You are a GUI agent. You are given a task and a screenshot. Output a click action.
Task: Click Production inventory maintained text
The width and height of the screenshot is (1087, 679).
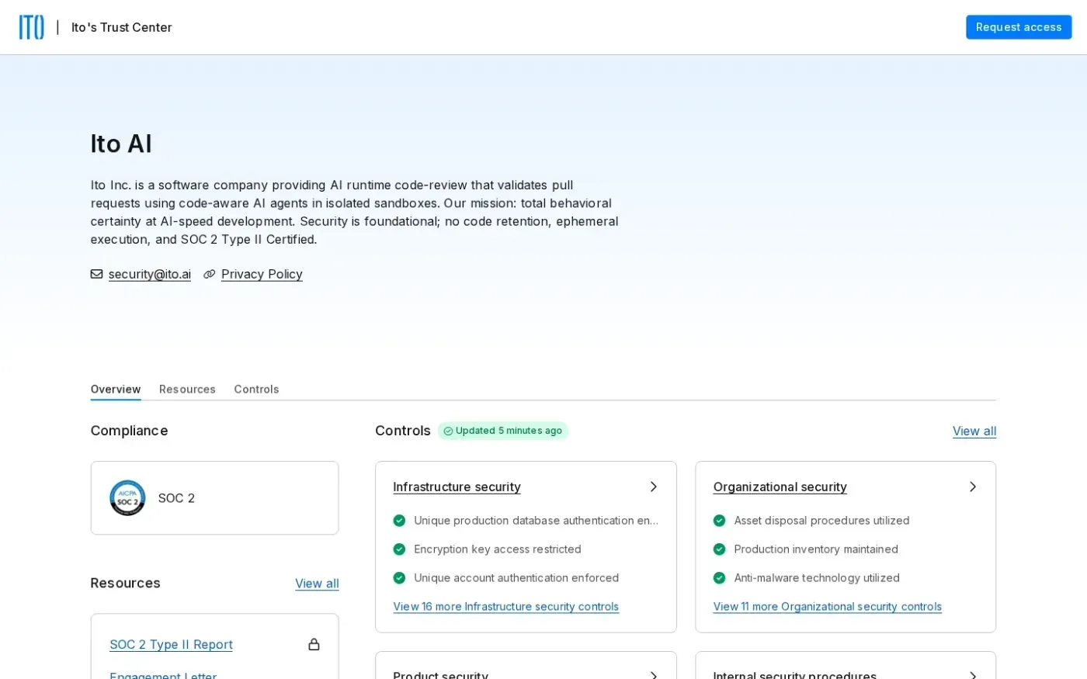(816, 549)
